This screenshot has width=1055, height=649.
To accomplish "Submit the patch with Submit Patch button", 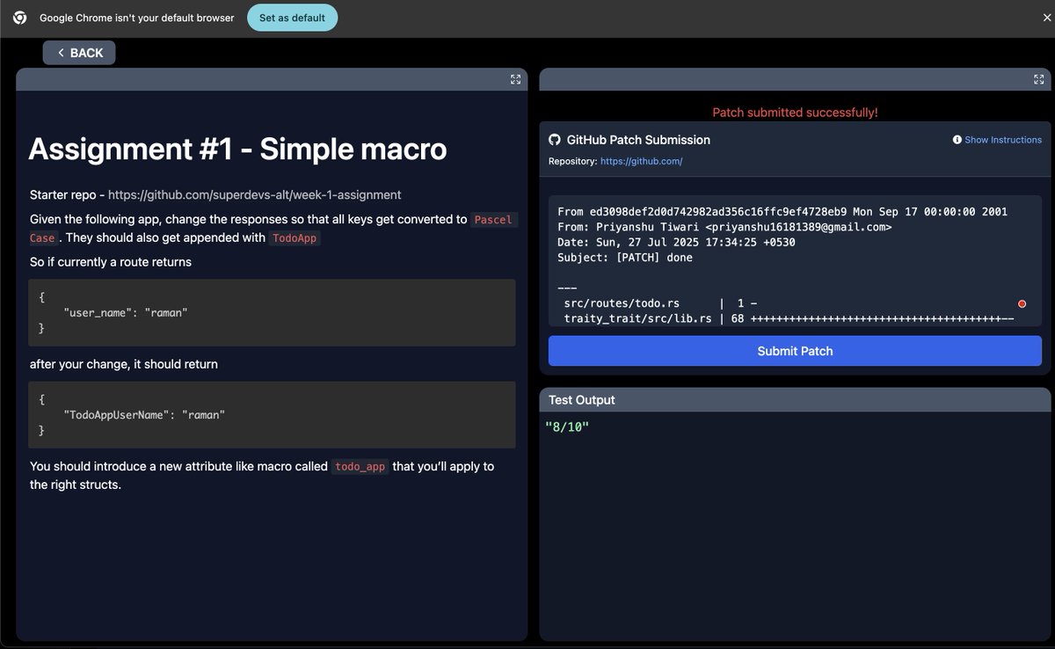I will pyautogui.click(x=795, y=351).
